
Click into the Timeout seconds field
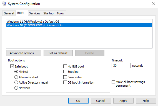121,66
